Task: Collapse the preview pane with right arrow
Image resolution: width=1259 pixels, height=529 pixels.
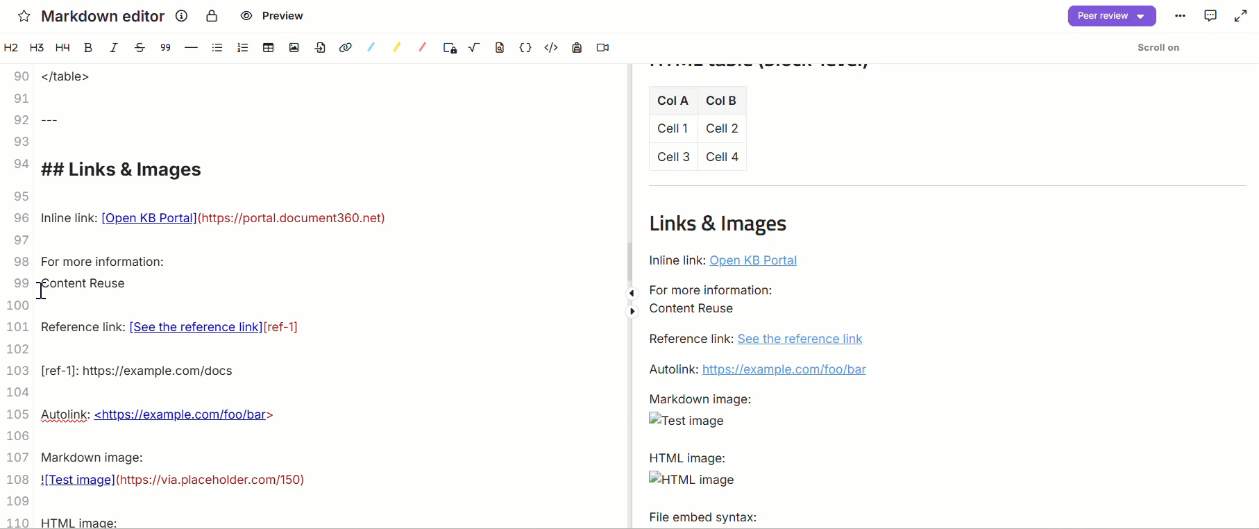Action: pos(632,312)
